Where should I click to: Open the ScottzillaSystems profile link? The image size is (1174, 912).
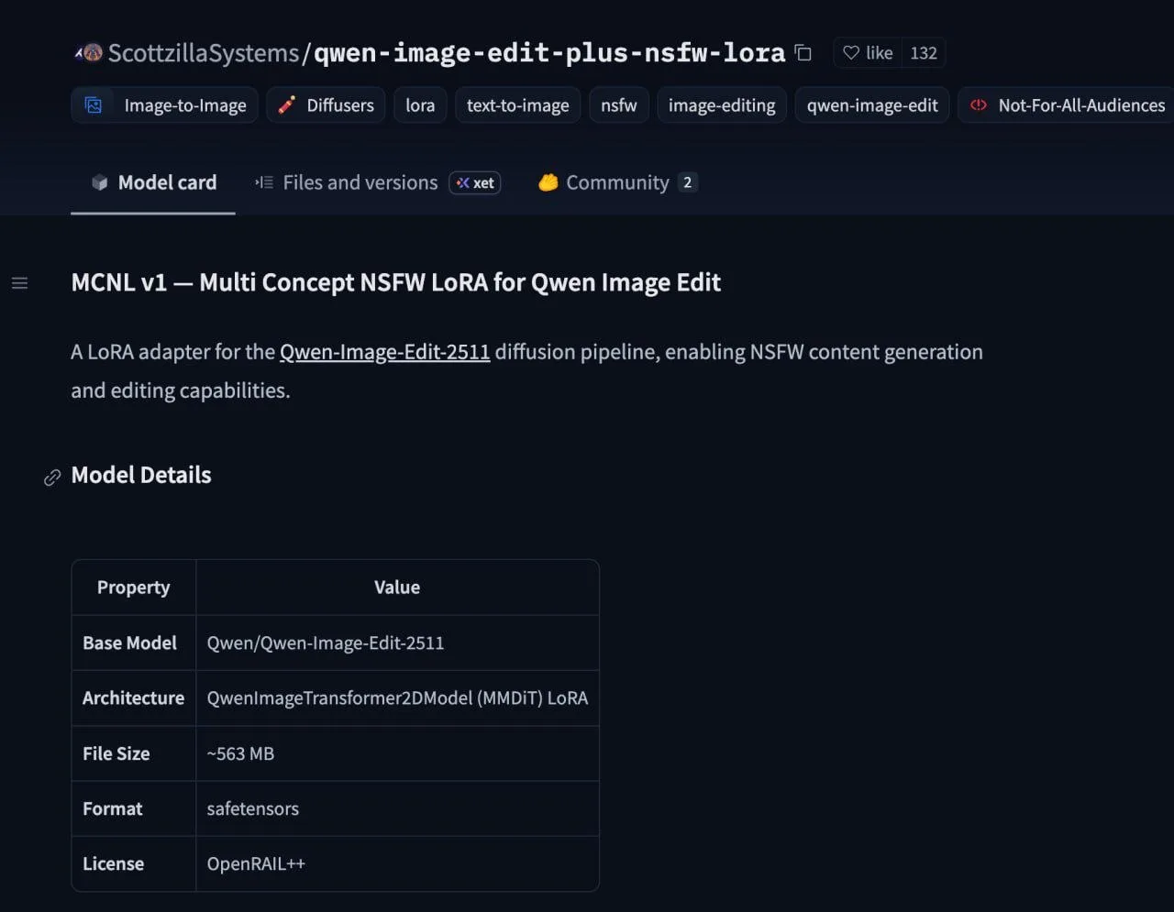point(204,53)
